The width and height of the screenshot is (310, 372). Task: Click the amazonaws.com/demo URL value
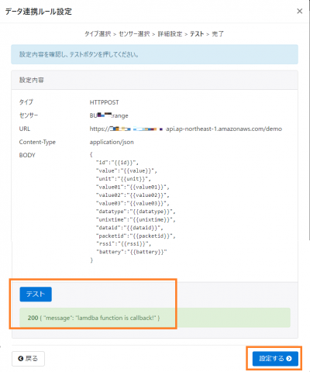[x=186, y=129]
